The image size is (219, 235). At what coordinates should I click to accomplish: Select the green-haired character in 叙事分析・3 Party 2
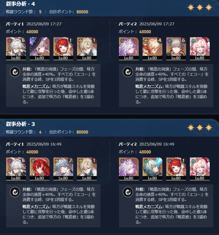click(152, 169)
